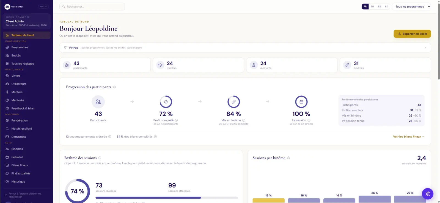440x203 pixels.
Task: Open Tous les réglages in sidebar
Action: tap(27, 64)
